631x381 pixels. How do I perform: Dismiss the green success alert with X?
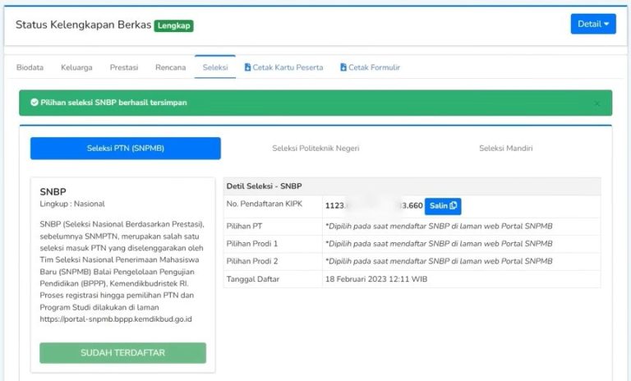(597, 103)
